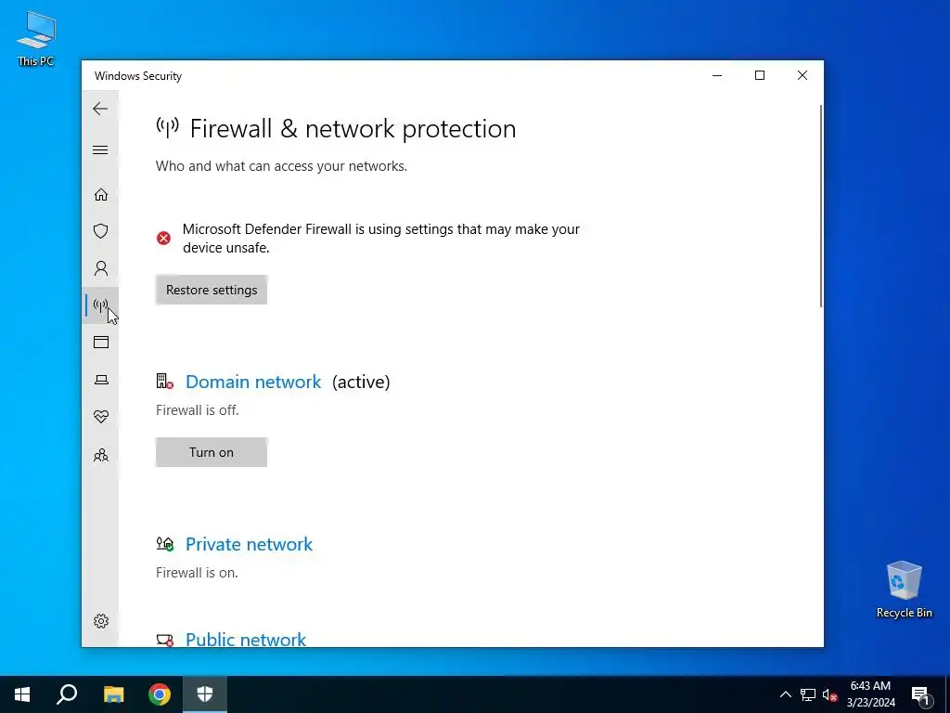Open the Windows Start menu
The height and width of the screenshot is (713, 950).
[22, 694]
